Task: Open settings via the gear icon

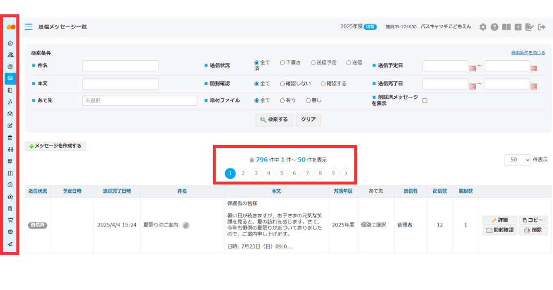Action: click(483, 27)
